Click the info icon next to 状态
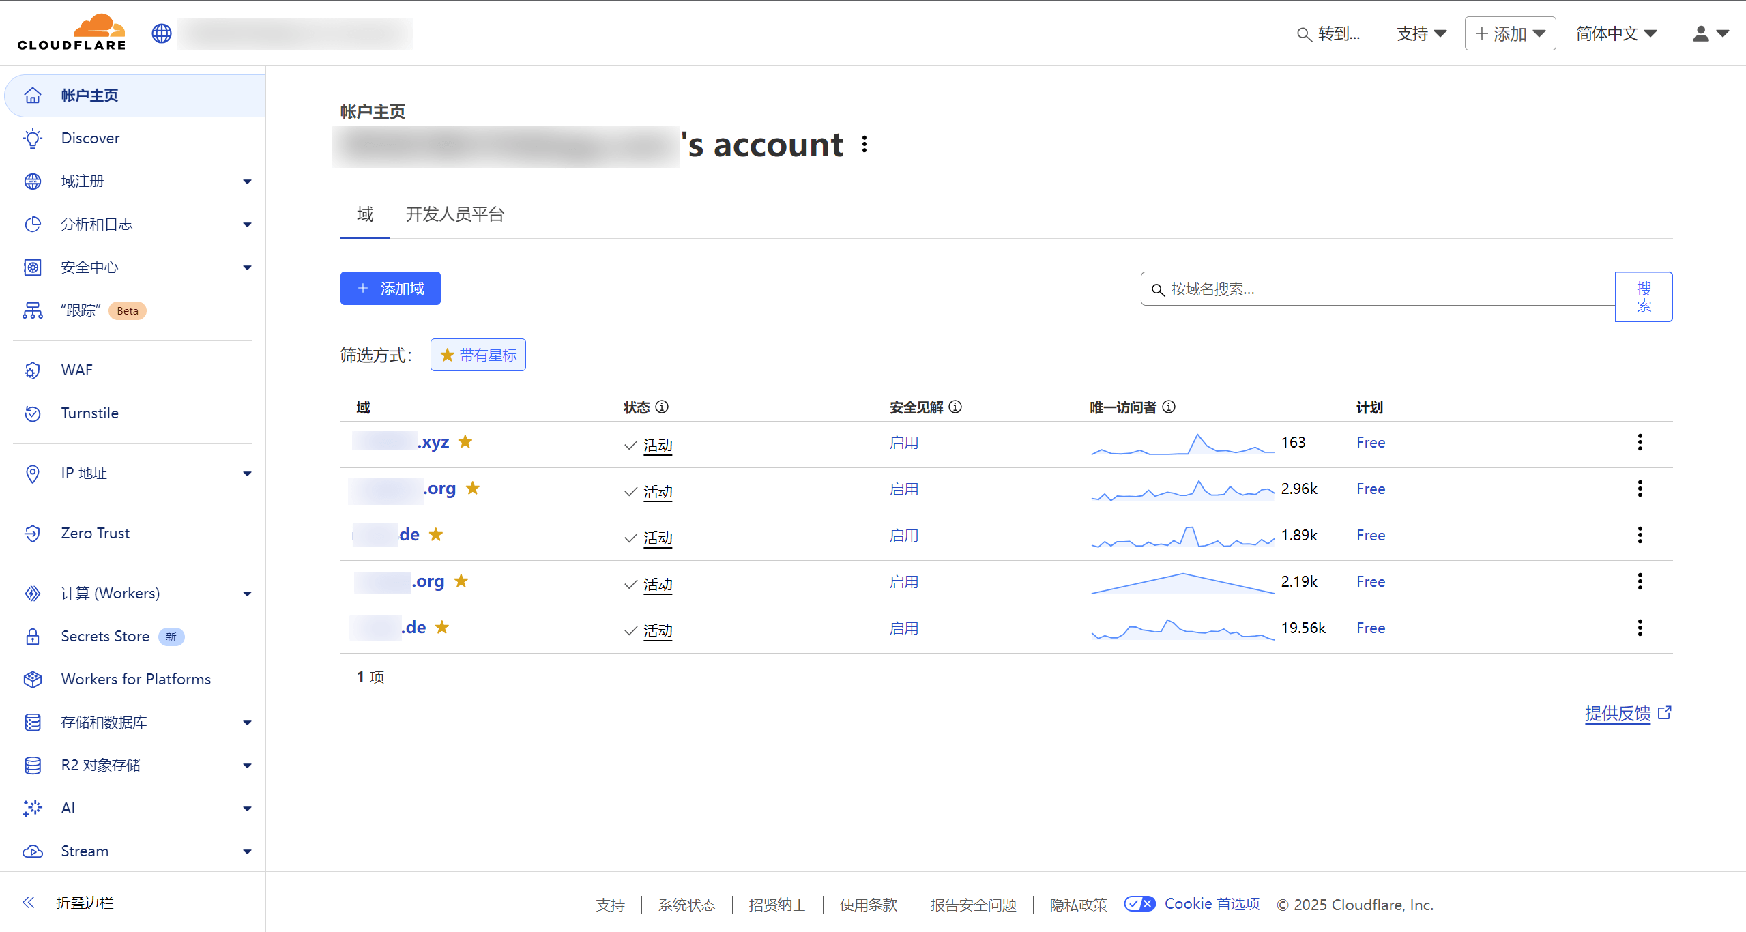1746x932 pixels. 662,407
